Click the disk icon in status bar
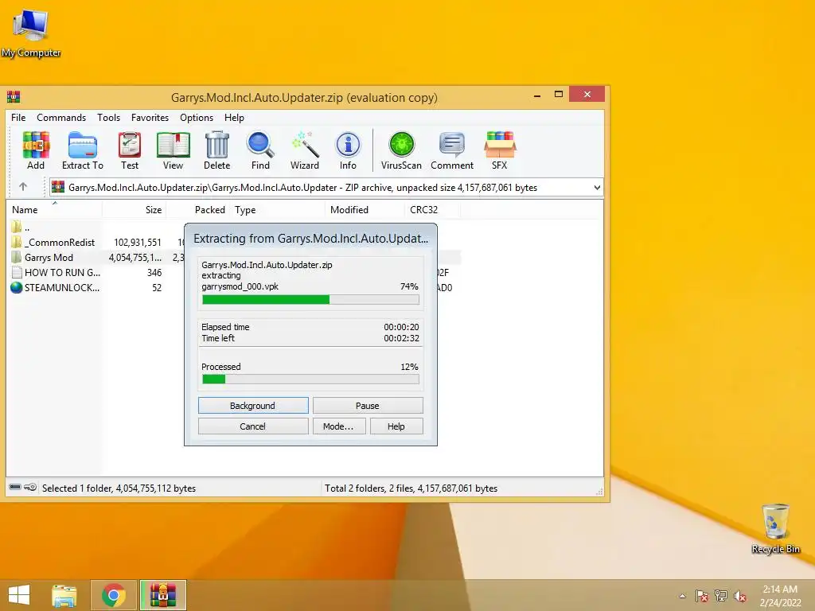This screenshot has width=815, height=611. click(x=15, y=488)
